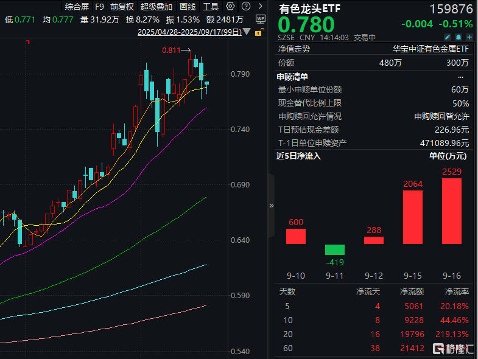Click the pencil edit icon beside quote

(447, 37)
